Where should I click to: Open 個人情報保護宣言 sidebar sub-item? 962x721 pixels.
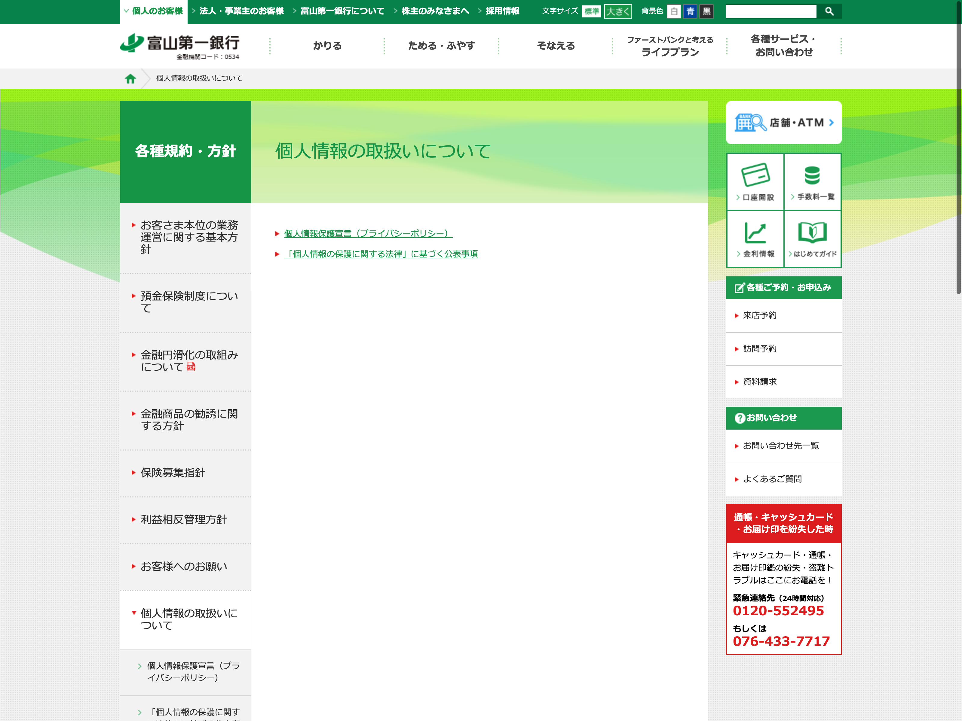pos(193,671)
